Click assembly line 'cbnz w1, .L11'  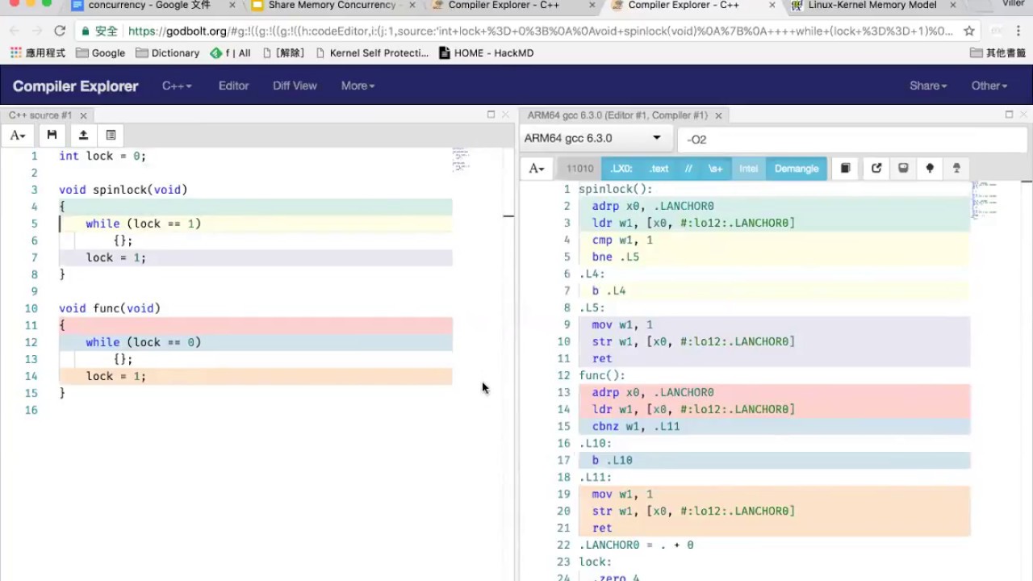point(636,426)
